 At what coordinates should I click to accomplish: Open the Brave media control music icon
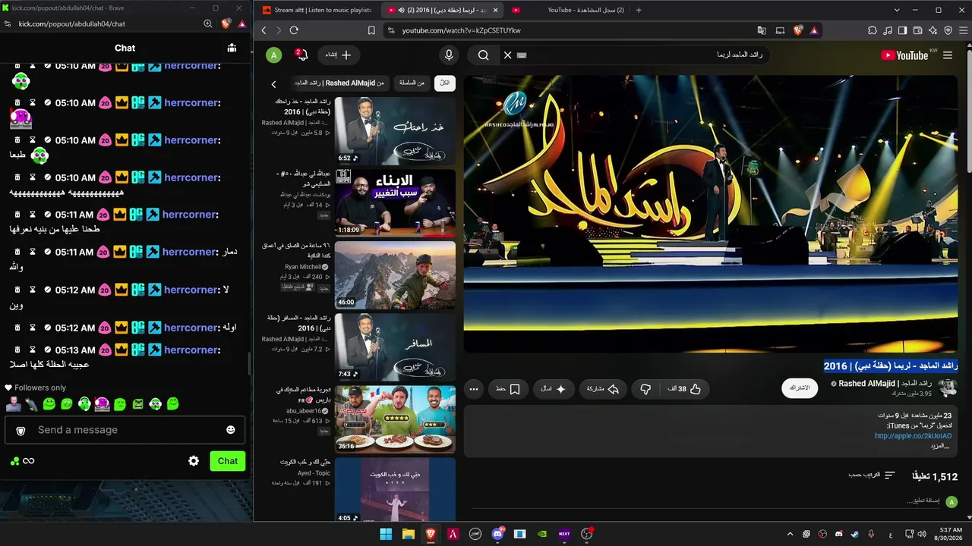pos(888,30)
